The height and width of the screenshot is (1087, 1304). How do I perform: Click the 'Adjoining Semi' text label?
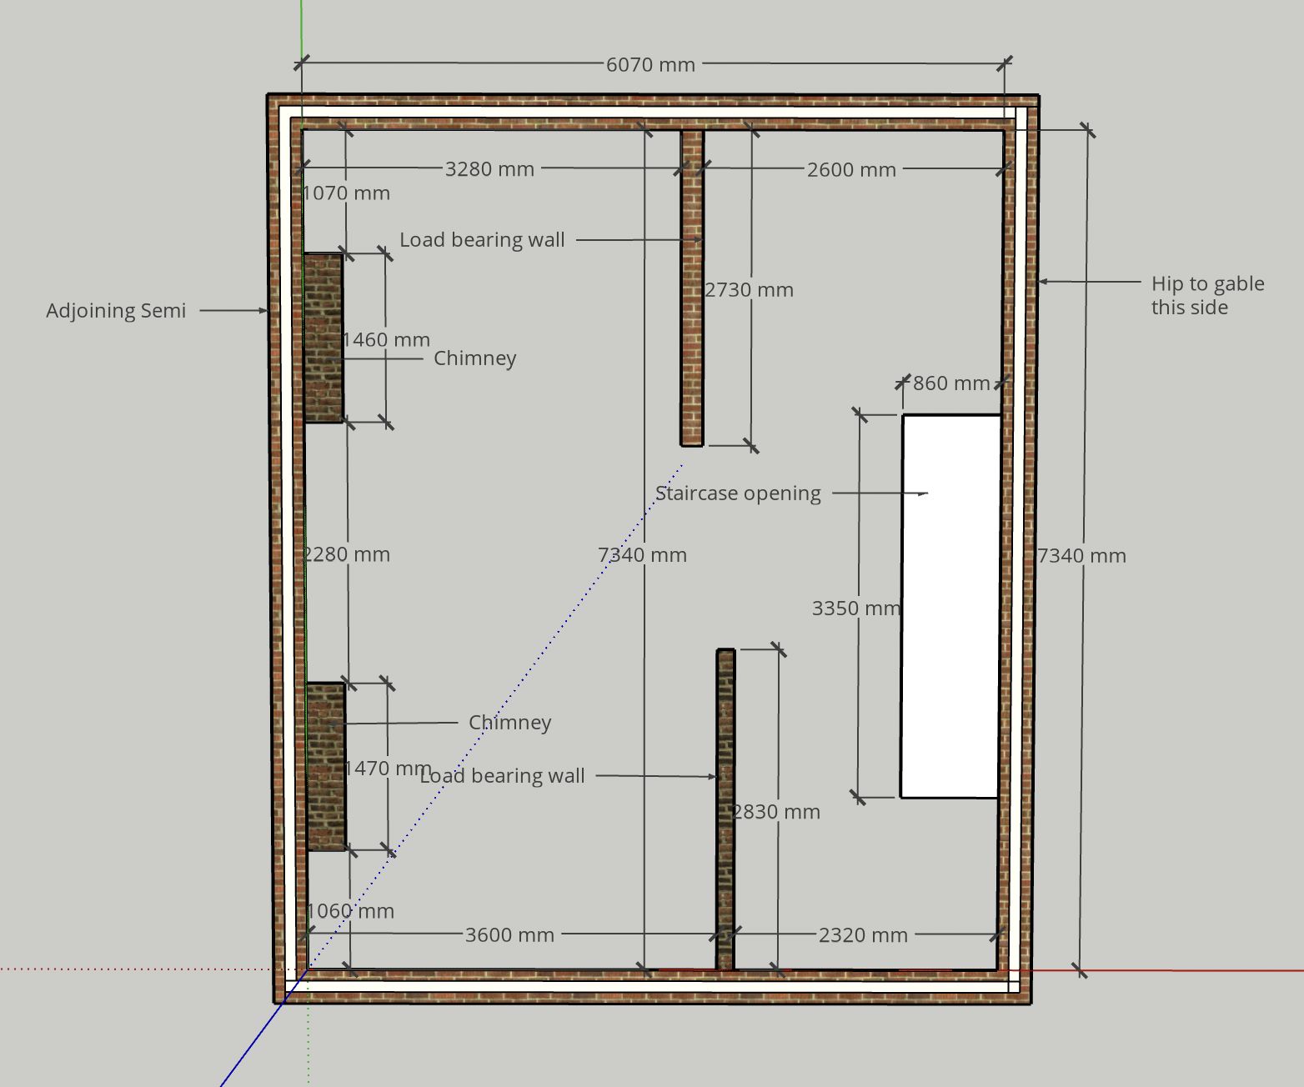click(116, 310)
